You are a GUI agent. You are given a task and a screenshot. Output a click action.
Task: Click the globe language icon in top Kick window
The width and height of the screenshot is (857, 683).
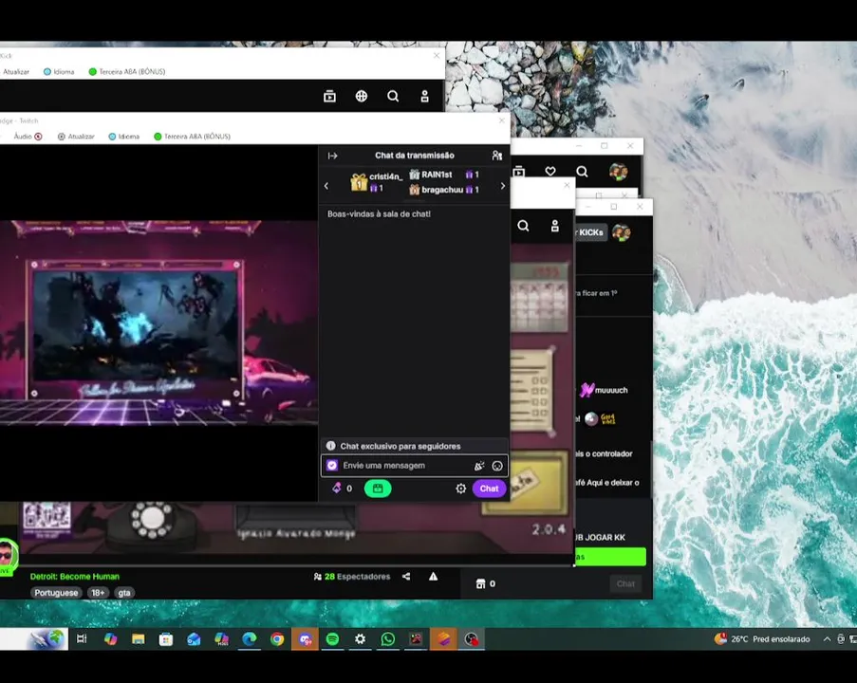tap(362, 96)
